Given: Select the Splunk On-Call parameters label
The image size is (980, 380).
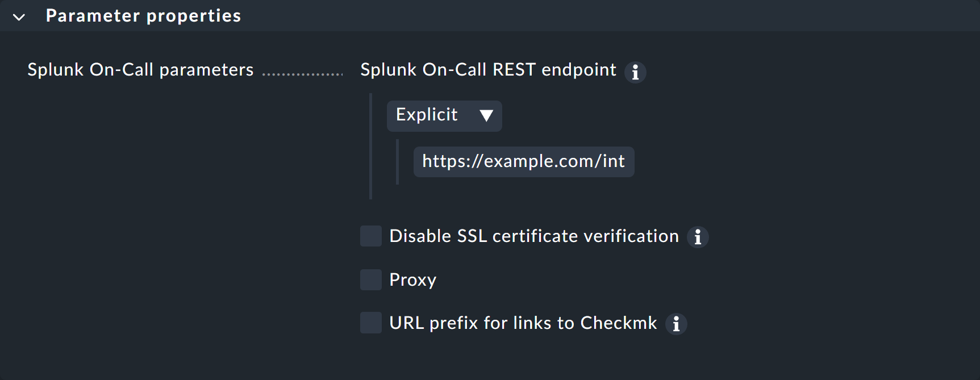Looking at the screenshot, I should pyautogui.click(x=140, y=70).
